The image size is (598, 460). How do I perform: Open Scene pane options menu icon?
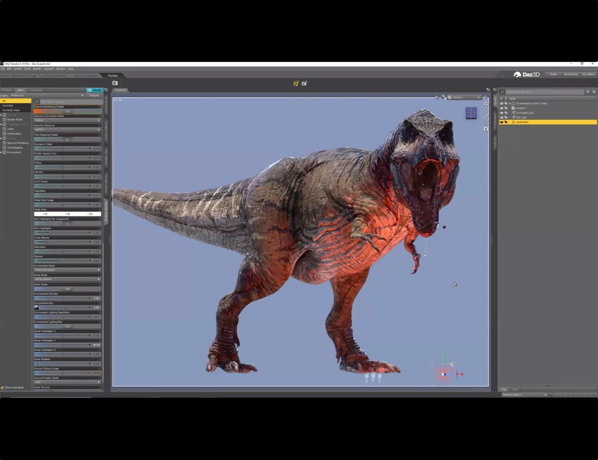click(x=495, y=90)
